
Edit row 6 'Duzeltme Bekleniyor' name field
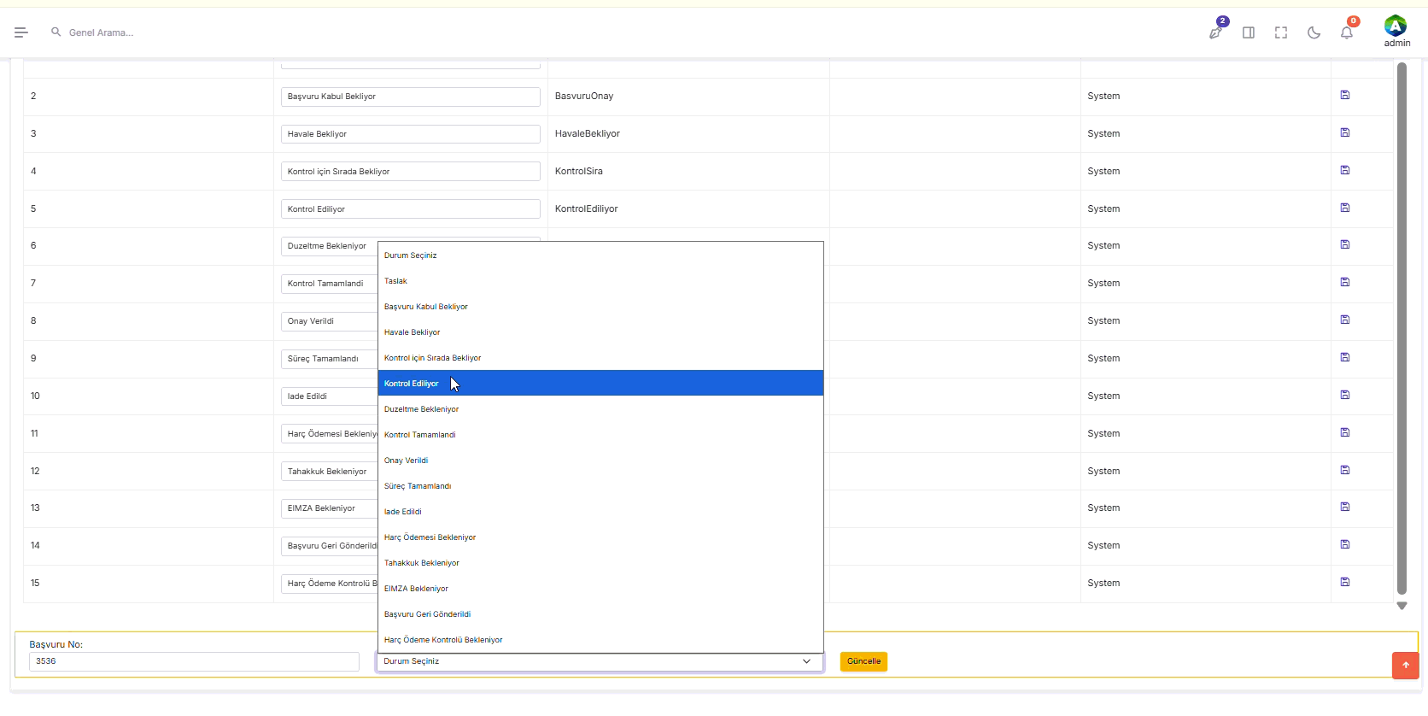[x=329, y=246]
